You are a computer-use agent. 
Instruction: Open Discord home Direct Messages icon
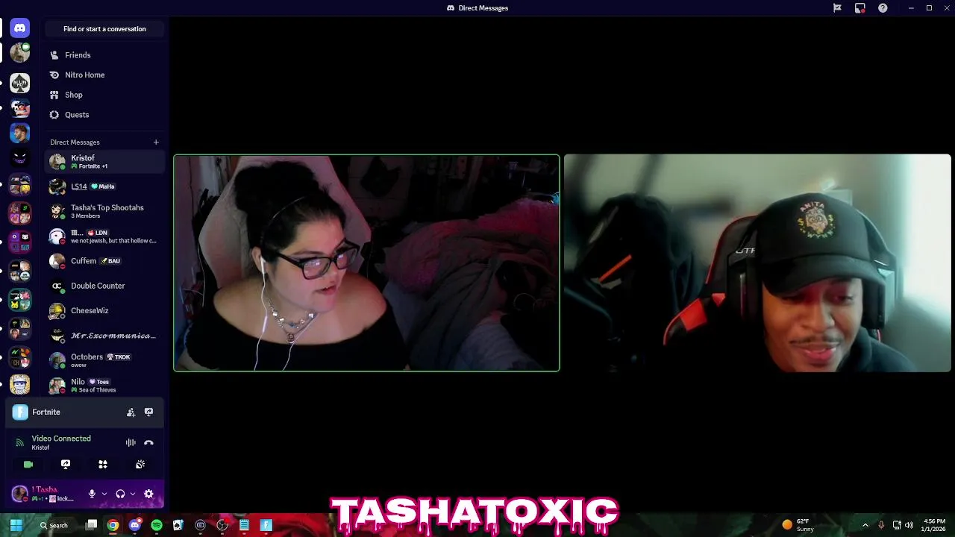coord(20,28)
